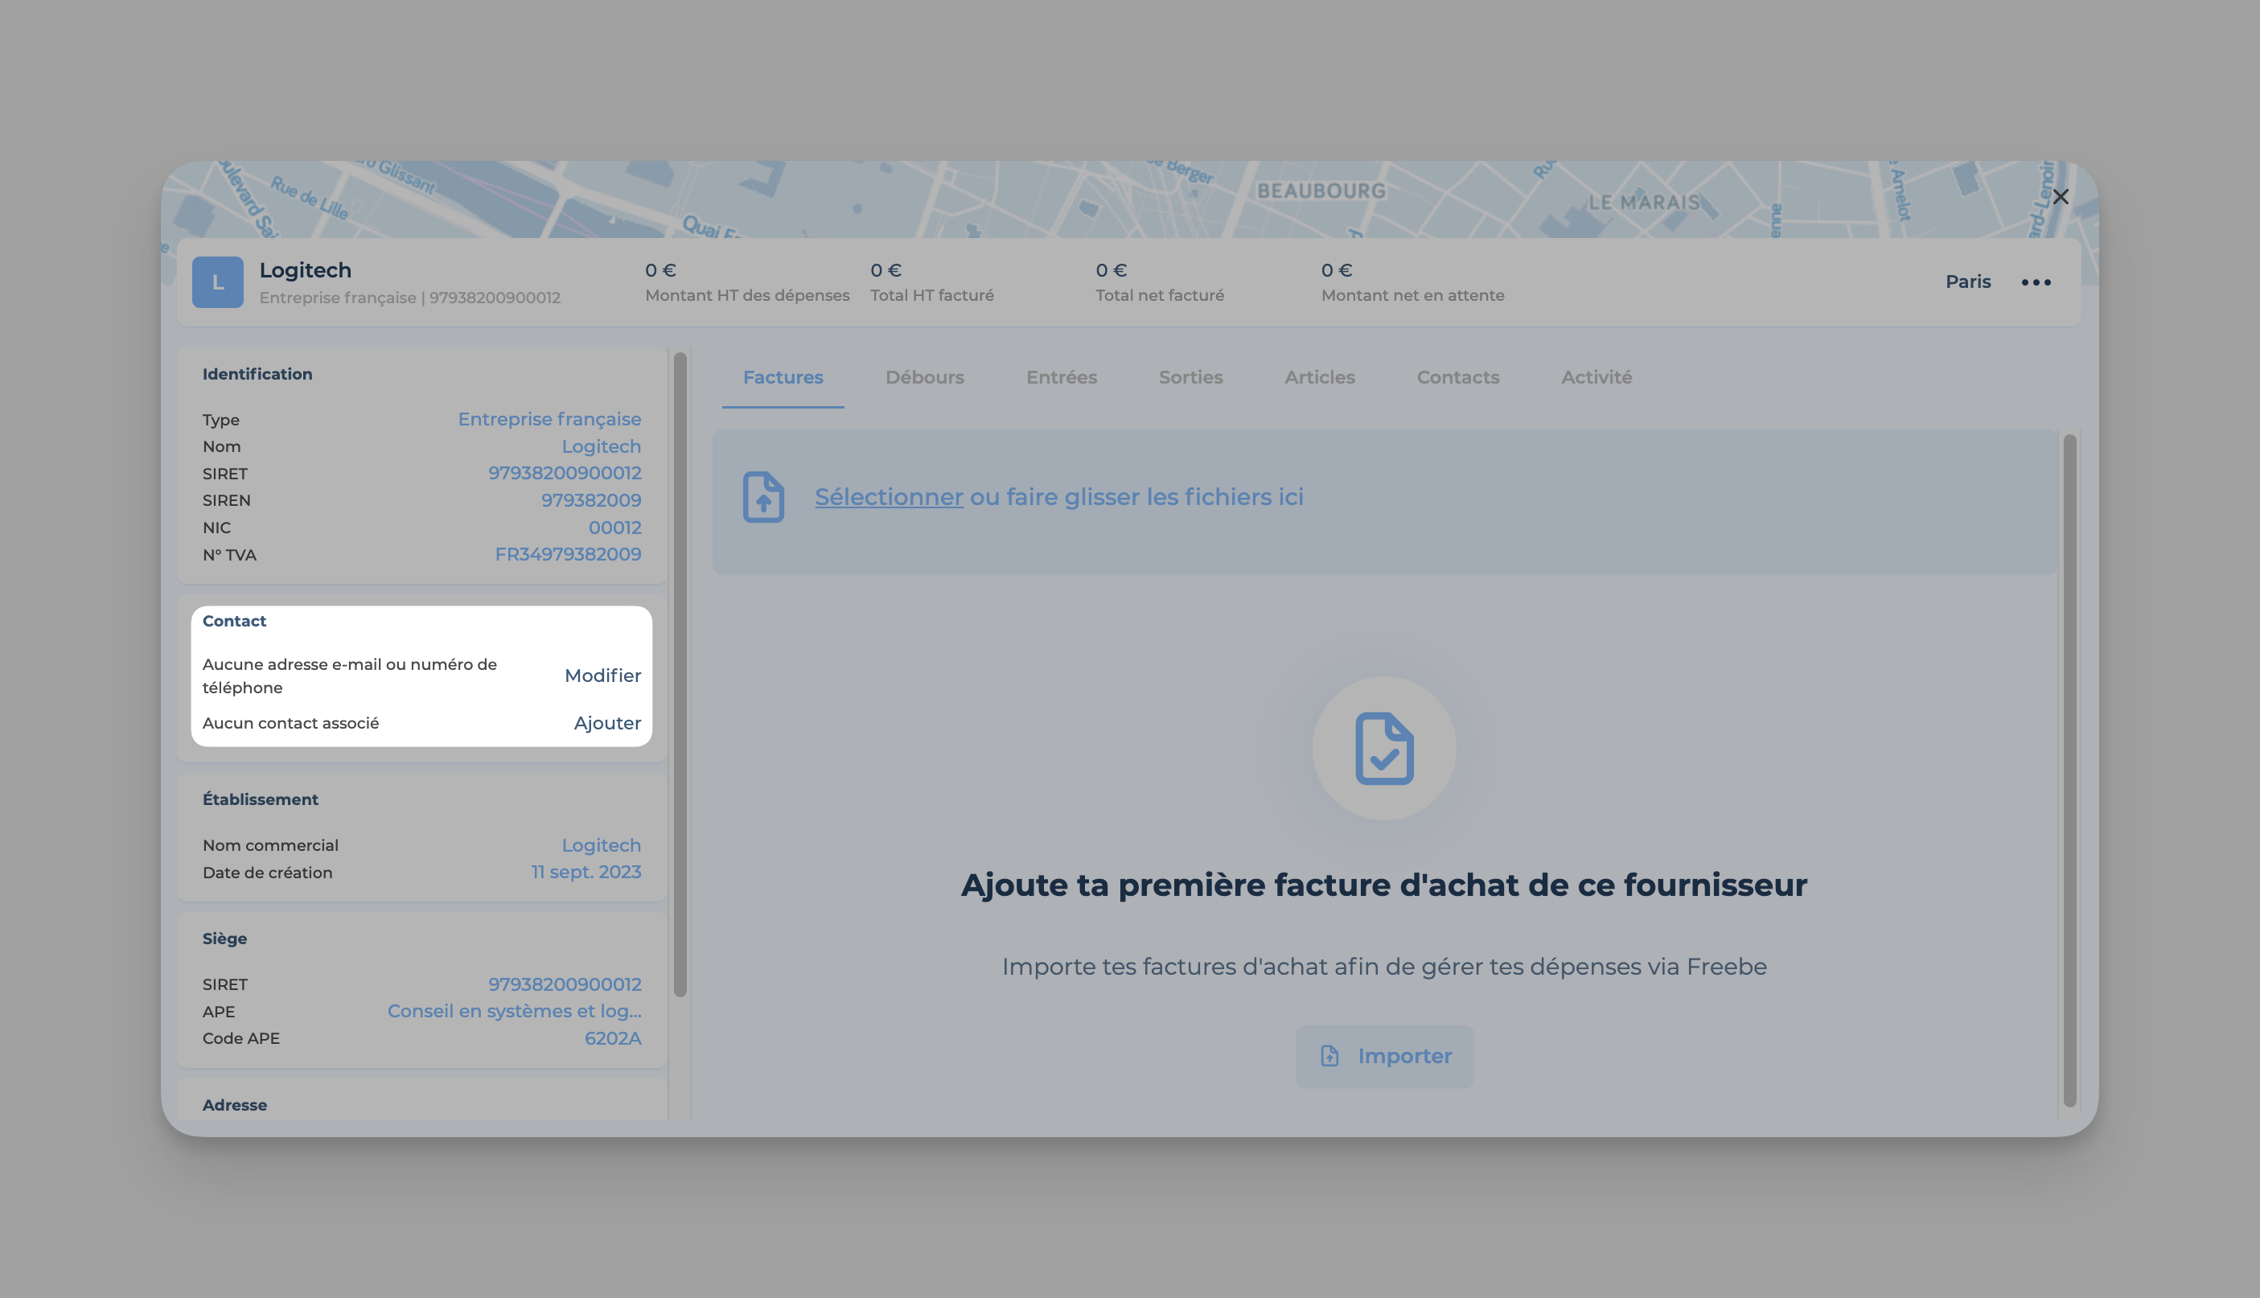Image resolution: width=2260 pixels, height=1298 pixels.
Task: Click the left details panel scrollbar
Action: (x=680, y=674)
